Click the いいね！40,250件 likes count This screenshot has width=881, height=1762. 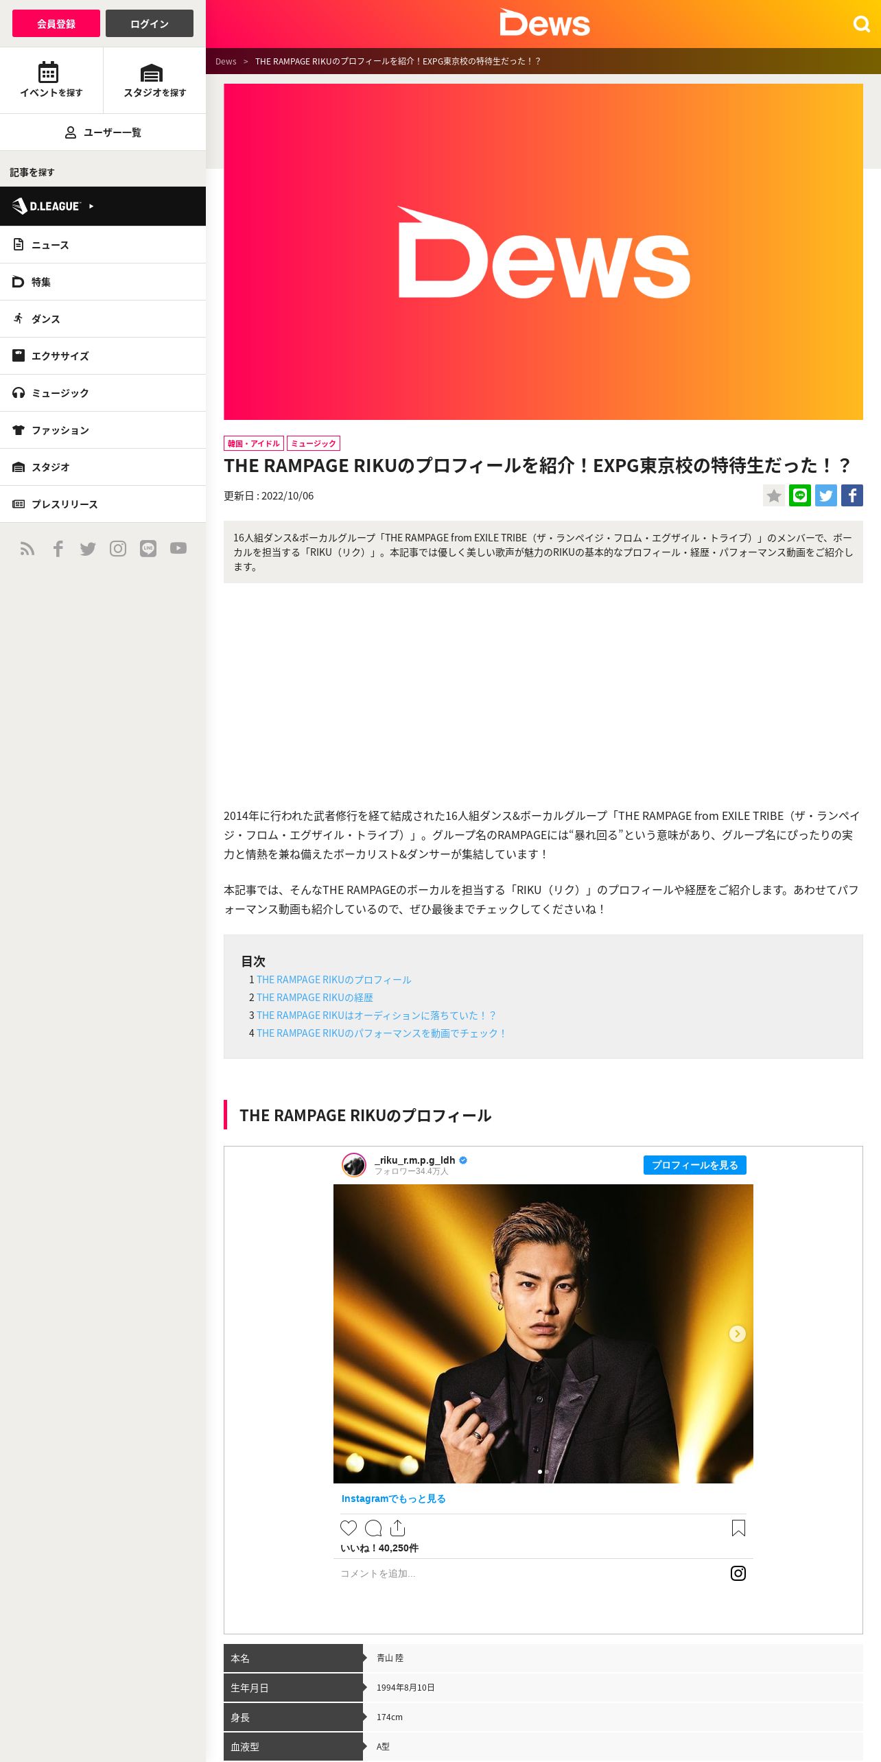tap(379, 1548)
